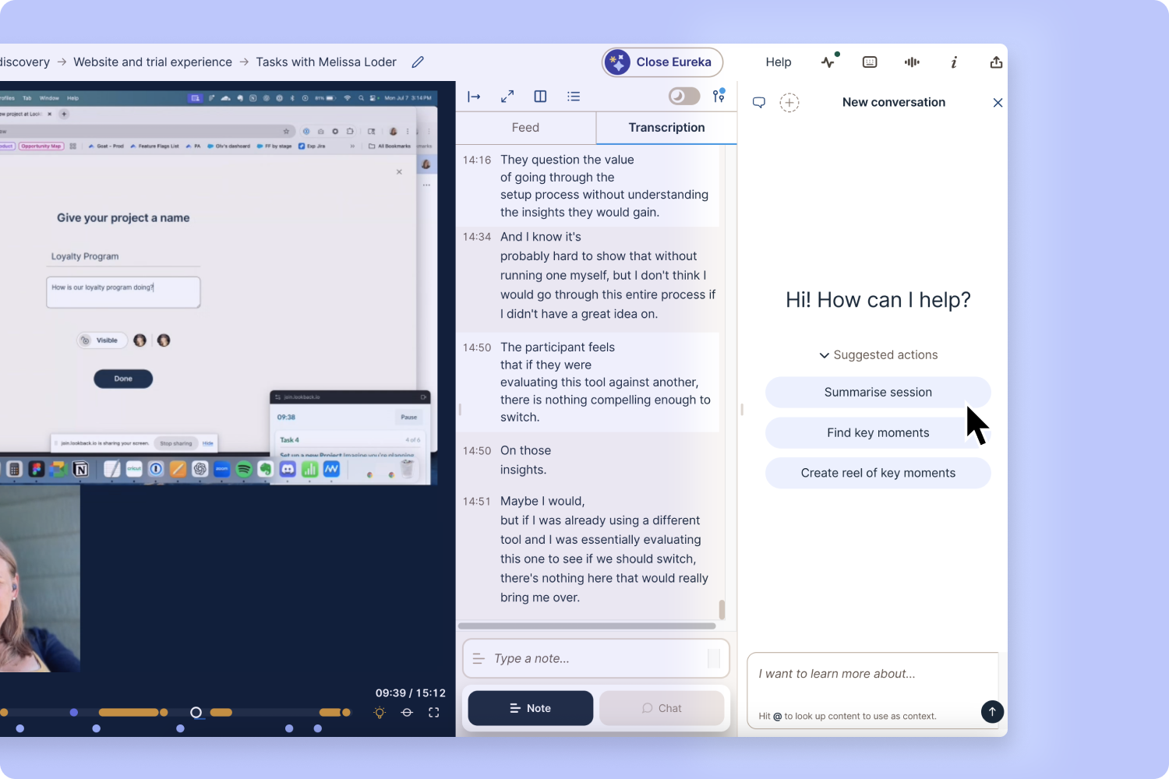Image resolution: width=1169 pixels, height=779 pixels.
Task: Click transcript text The participant feels that
Action: pyautogui.click(x=557, y=356)
